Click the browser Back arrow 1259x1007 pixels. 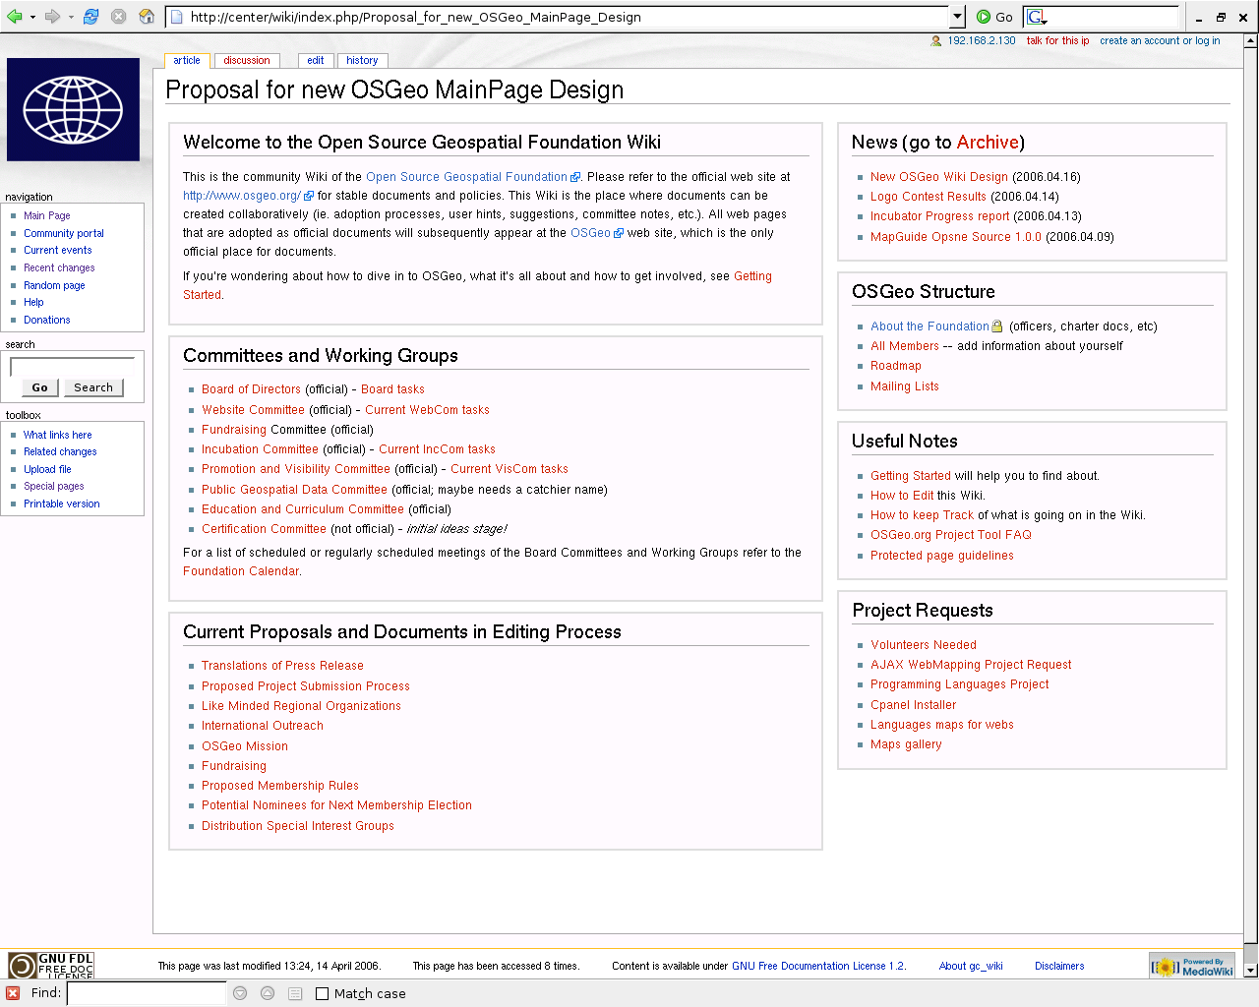tap(14, 17)
